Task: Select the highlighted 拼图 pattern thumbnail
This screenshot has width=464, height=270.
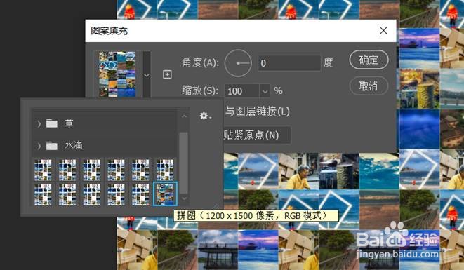Action: (x=166, y=194)
